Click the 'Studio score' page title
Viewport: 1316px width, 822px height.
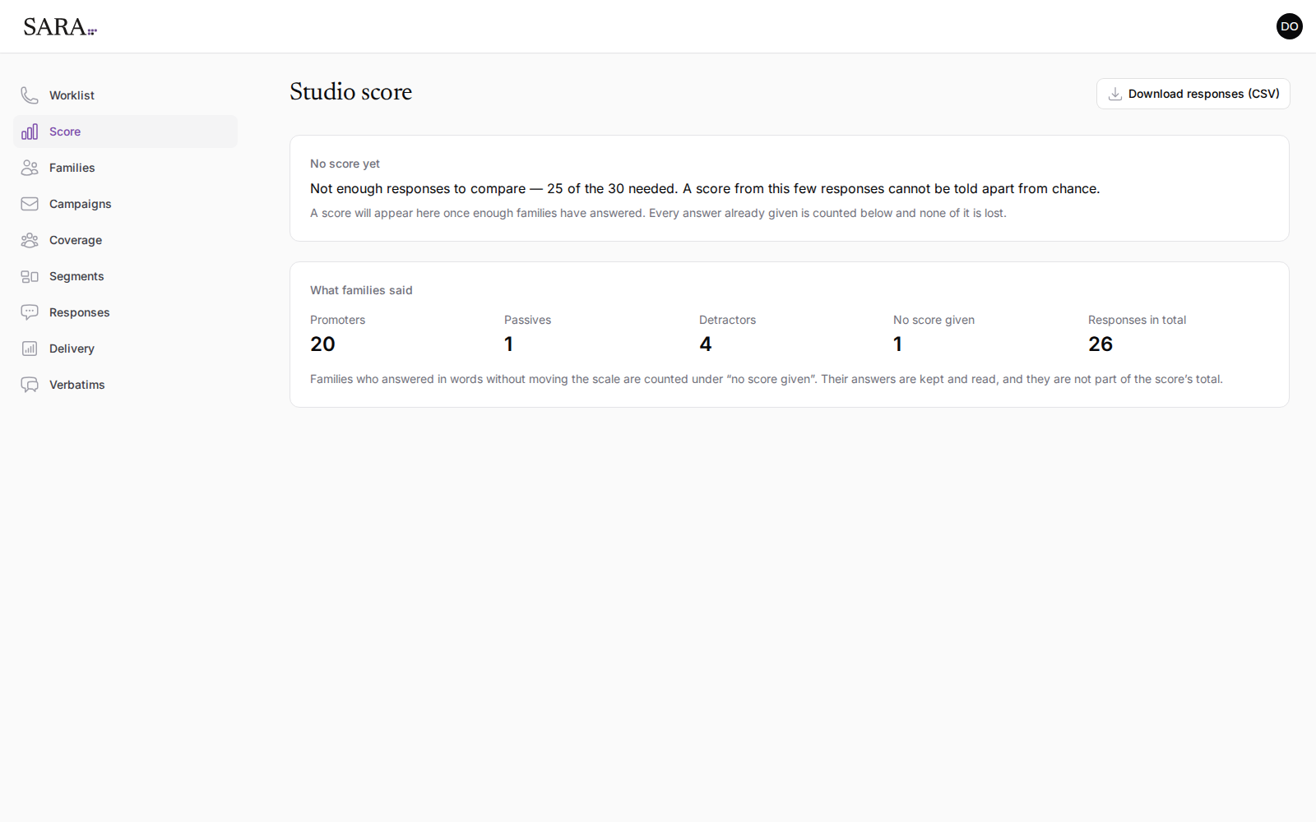coord(350,91)
